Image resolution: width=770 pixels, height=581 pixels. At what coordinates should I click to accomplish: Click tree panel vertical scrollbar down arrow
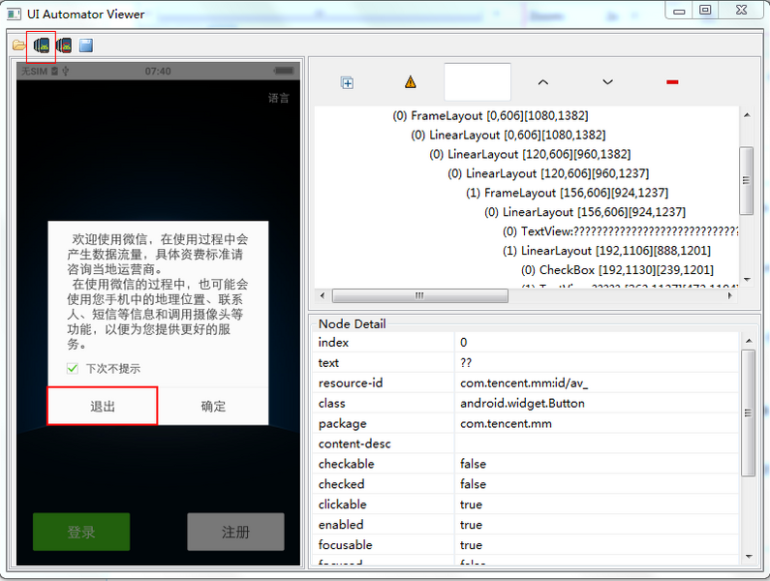pos(747,280)
